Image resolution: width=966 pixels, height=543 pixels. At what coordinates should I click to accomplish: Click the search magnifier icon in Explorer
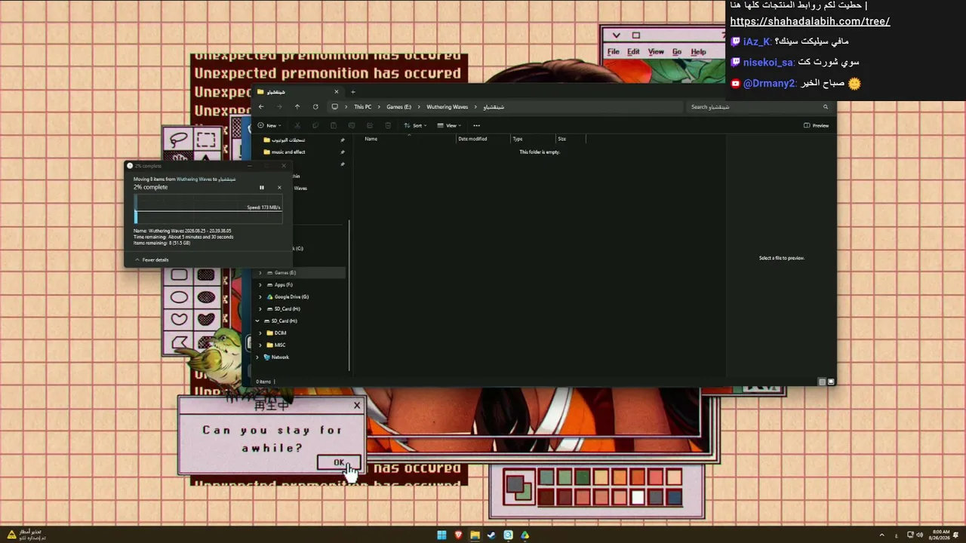[826, 107]
